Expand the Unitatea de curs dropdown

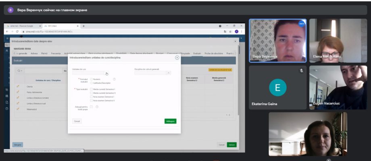point(106,73)
